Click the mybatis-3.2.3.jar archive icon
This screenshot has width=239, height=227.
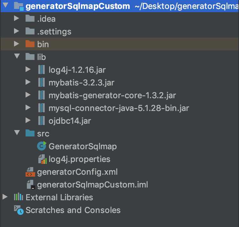coord(42,82)
